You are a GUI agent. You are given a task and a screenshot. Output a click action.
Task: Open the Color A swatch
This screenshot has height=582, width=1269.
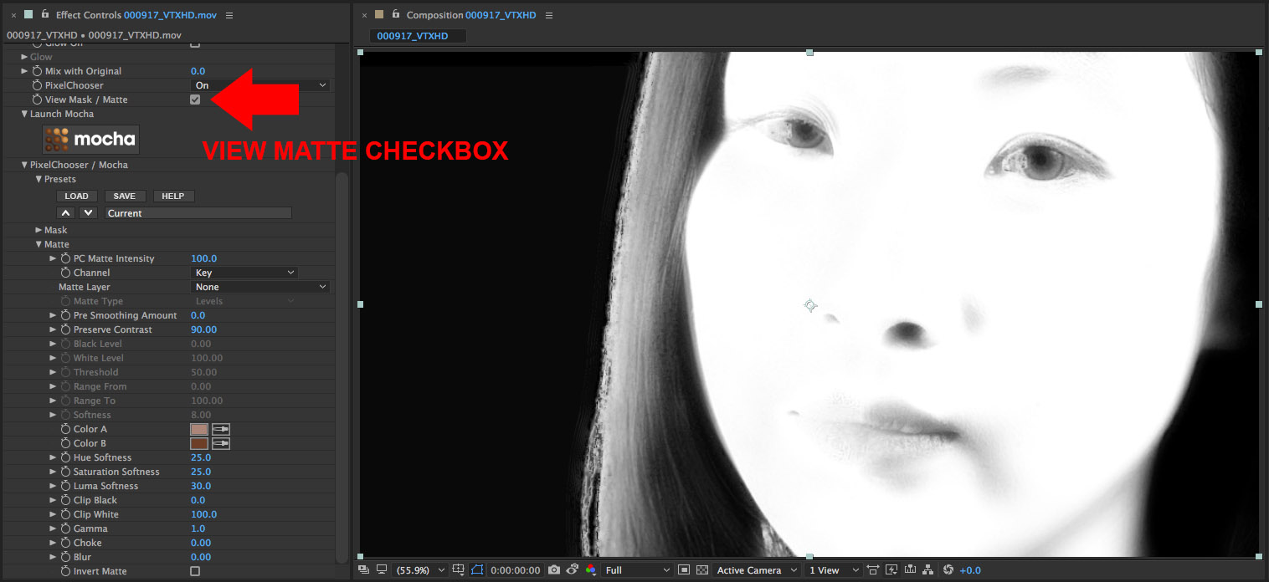(x=199, y=429)
